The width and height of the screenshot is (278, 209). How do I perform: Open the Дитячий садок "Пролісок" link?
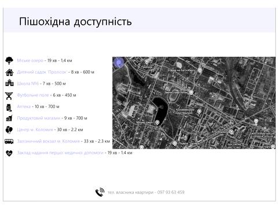tap(42, 72)
